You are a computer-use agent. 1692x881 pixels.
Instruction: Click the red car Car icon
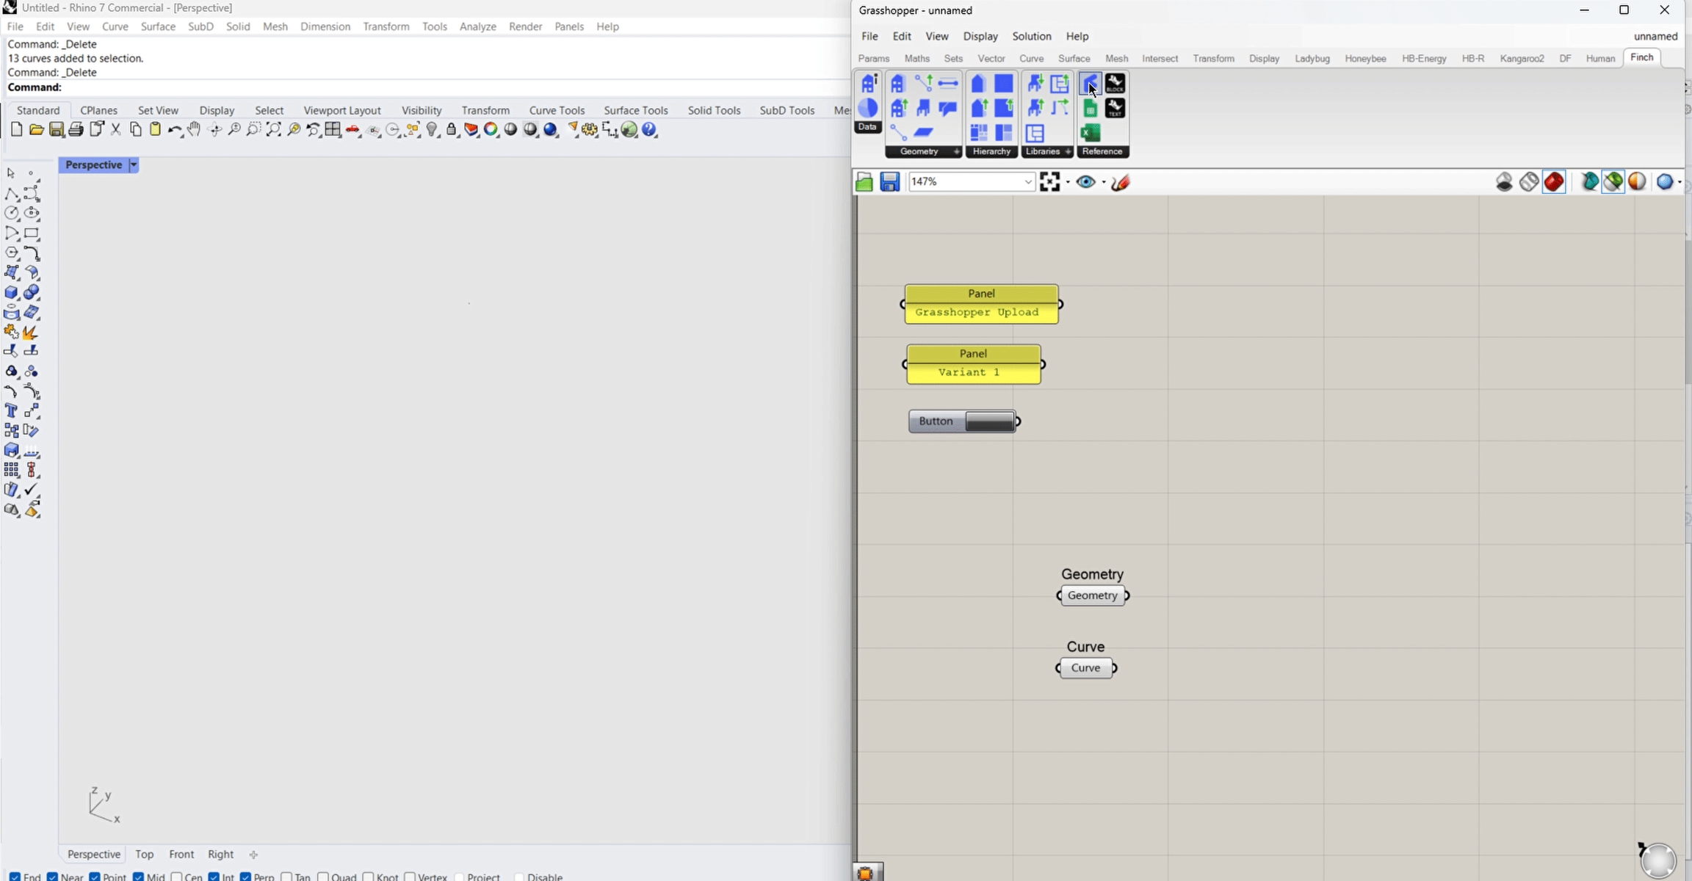(x=353, y=130)
